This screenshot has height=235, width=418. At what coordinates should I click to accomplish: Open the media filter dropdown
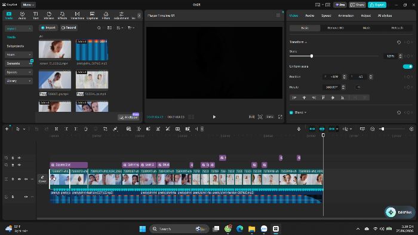[x=131, y=28]
